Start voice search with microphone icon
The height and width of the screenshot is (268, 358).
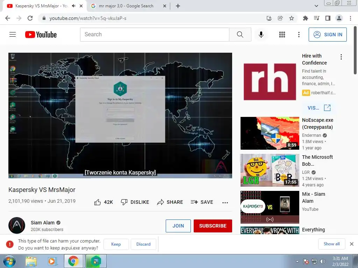(261, 35)
